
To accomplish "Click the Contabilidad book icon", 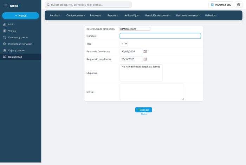I will pyautogui.click(x=5, y=57).
